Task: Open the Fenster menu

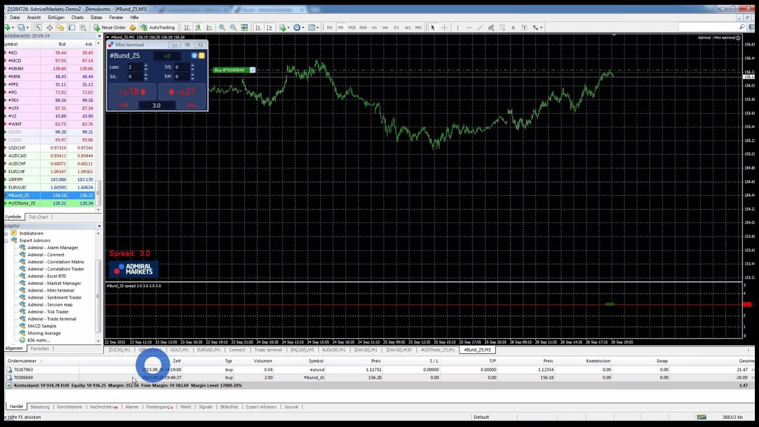Action: tap(116, 17)
